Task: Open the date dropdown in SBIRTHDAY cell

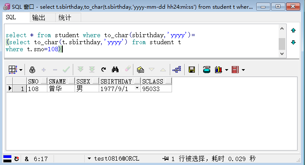Action: pos(137,88)
